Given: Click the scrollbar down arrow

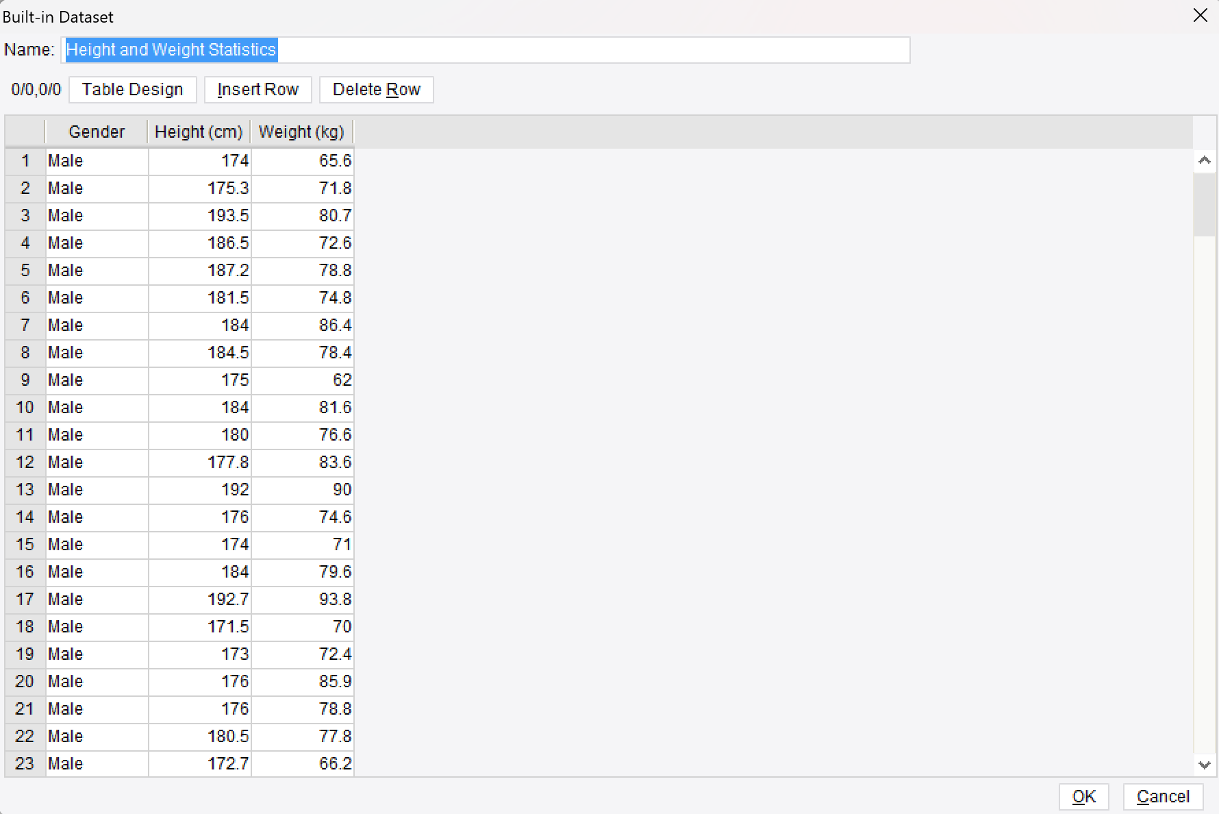Looking at the screenshot, I should 1203,765.
